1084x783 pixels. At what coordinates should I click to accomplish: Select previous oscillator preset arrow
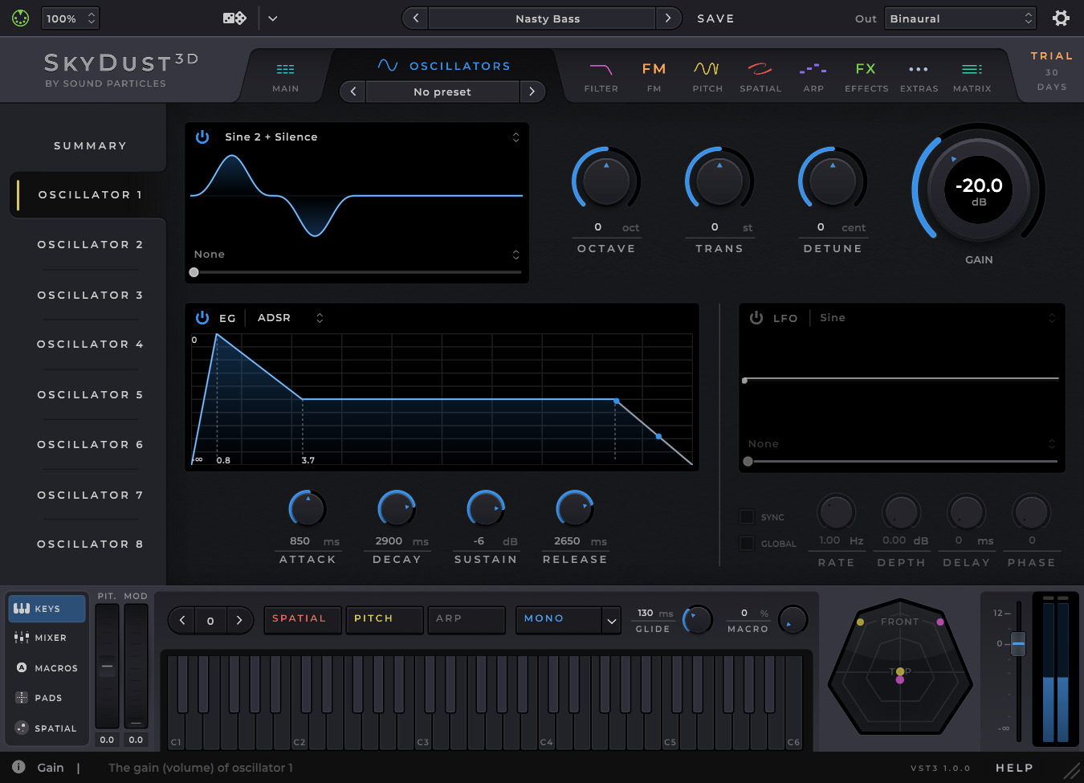[353, 92]
